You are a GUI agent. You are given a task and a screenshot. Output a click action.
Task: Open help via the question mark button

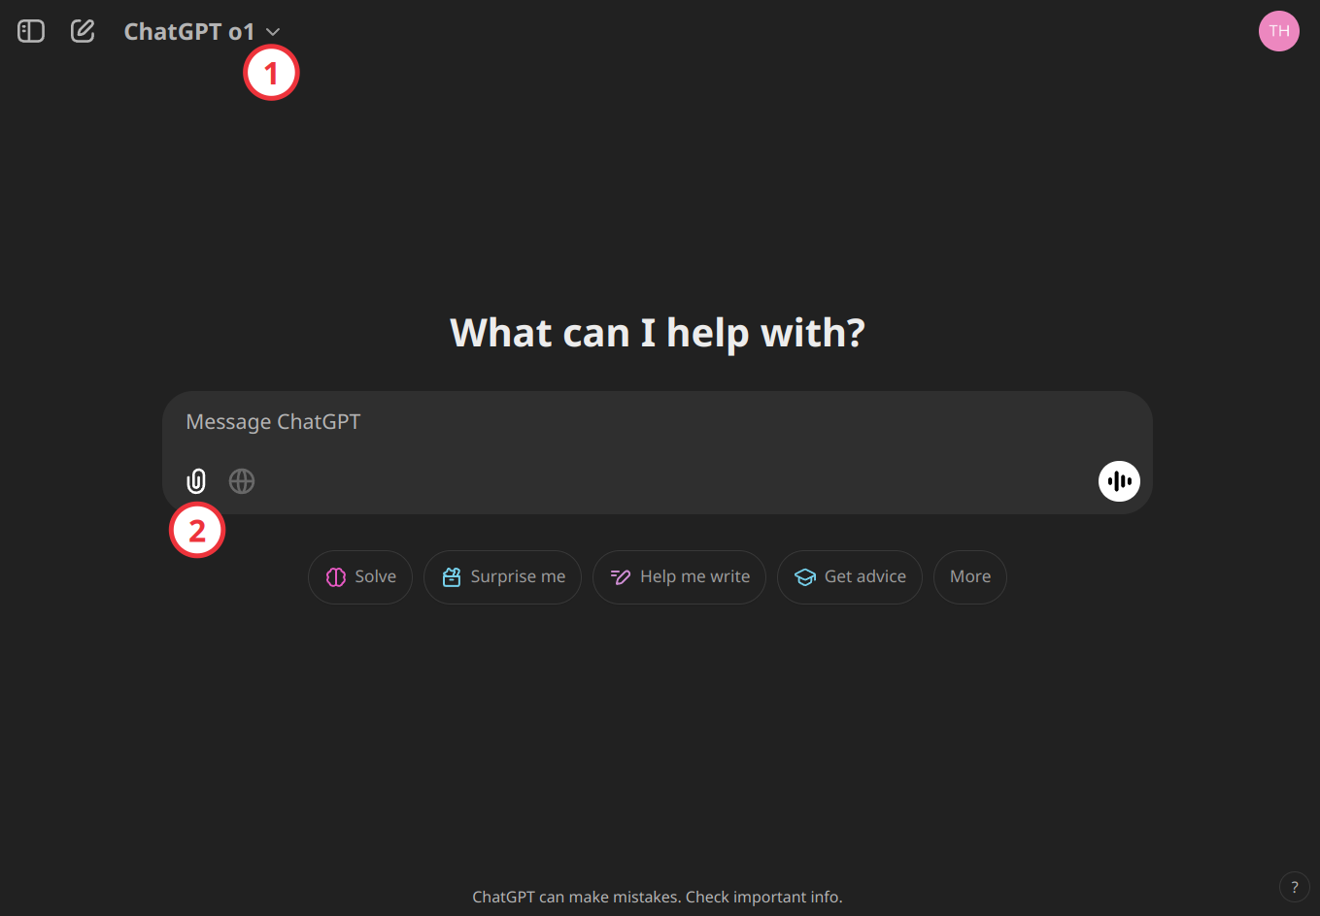pyautogui.click(x=1294, y=887)
